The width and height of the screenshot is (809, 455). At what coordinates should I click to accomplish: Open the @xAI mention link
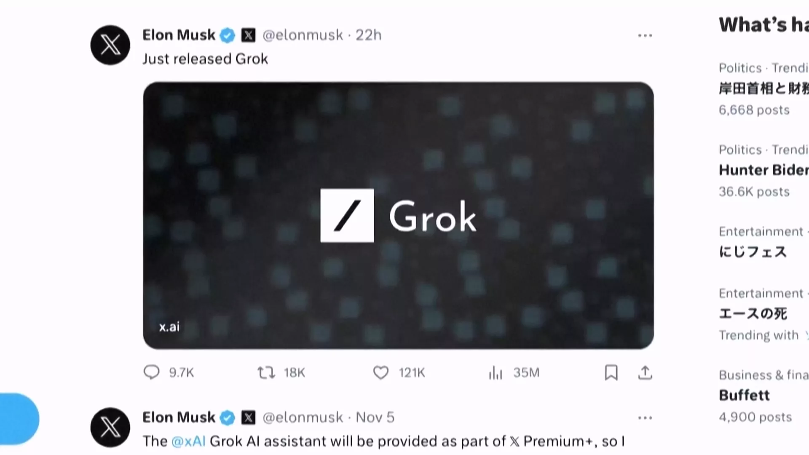188,441
